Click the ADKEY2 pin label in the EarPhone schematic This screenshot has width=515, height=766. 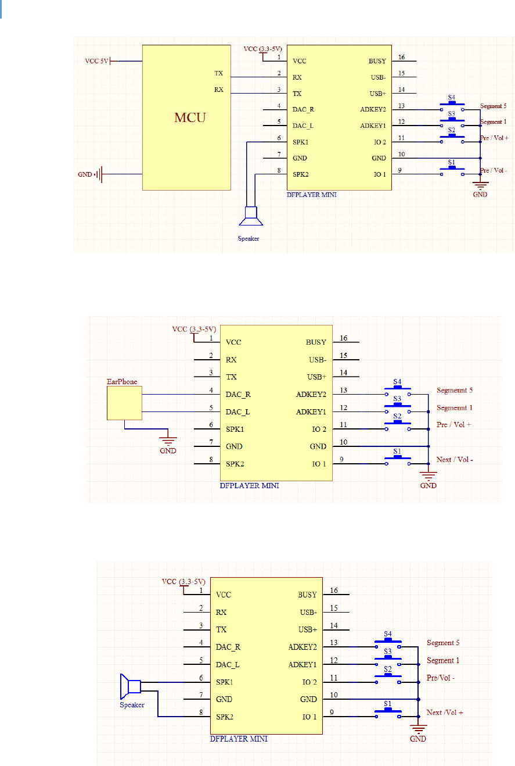tap(311, 395)
